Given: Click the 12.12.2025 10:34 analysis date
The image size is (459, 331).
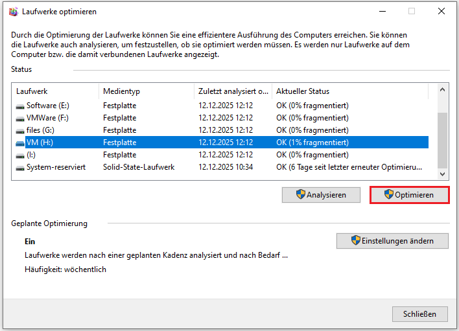Looking at the screenshot, I should pos(226,167).
